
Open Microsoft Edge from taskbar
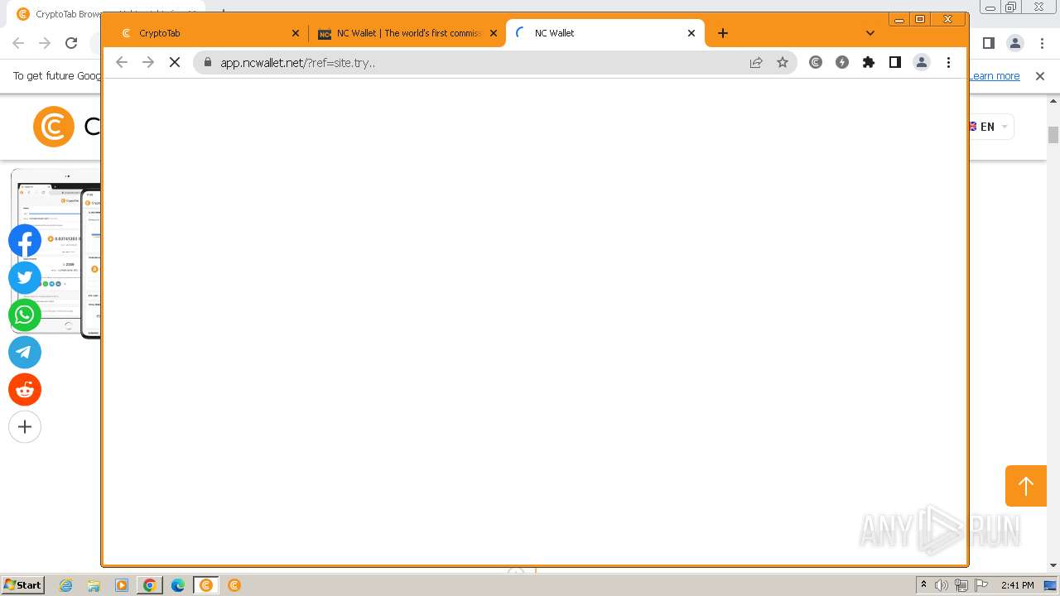point(178,585)
